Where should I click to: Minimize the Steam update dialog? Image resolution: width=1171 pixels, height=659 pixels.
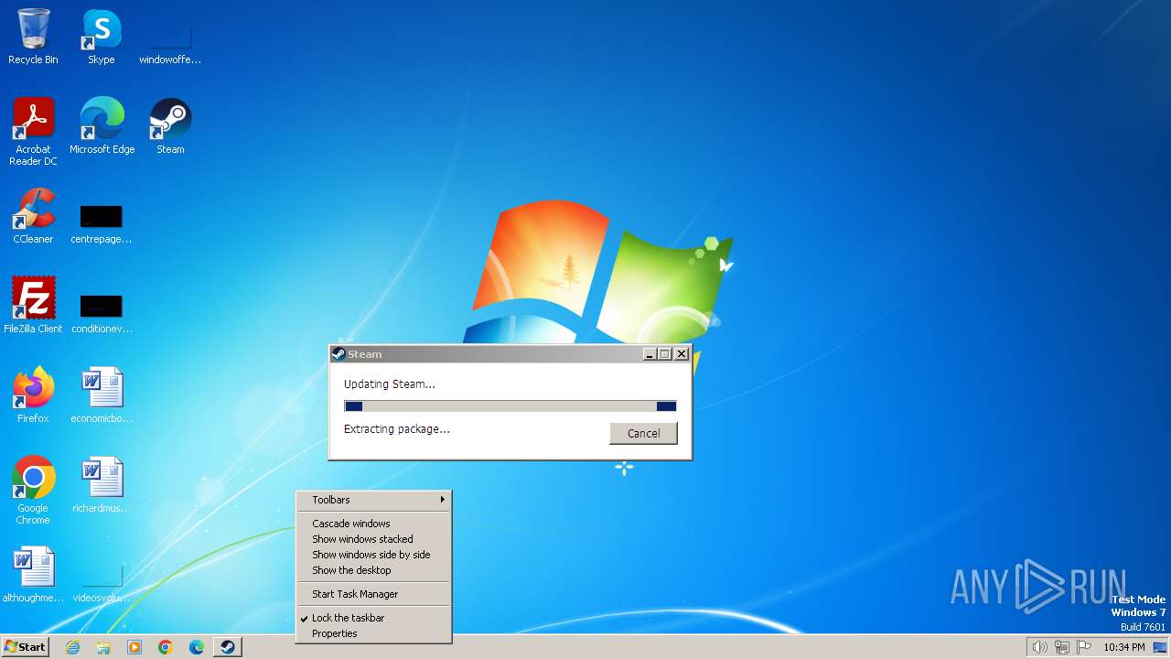click(650, 354)
